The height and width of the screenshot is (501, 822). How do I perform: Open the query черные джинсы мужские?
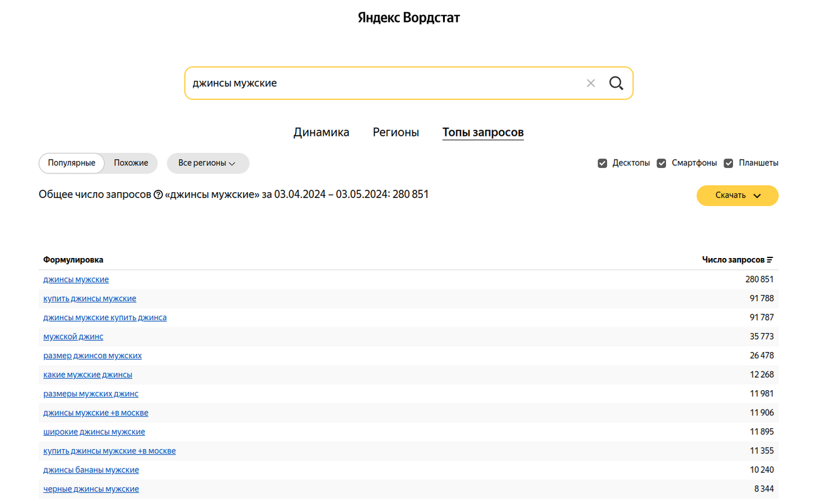tap(91, 489)
